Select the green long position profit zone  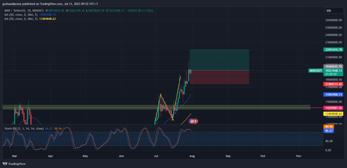click(x=219, y=60)
